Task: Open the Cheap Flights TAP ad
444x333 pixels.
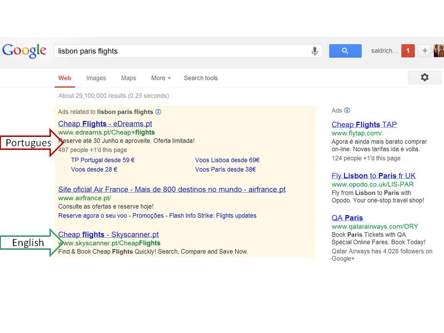Action: click(x=364, y=124)
